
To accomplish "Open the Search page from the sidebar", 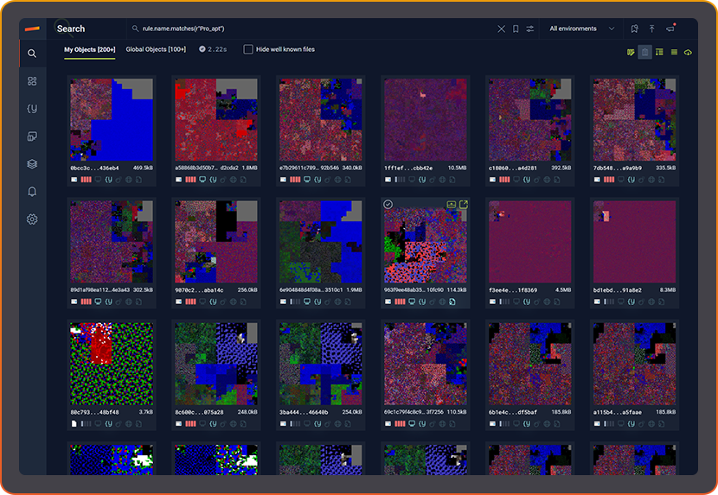I will click(32, 54).
